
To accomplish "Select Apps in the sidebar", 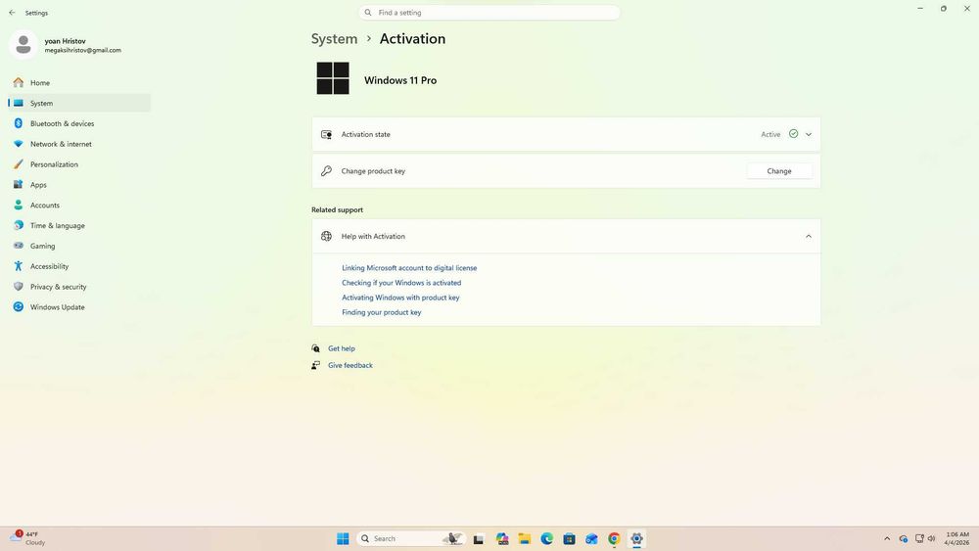I will [x=79, y=185].
